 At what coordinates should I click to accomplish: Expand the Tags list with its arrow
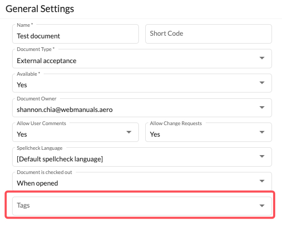[262, 206]
